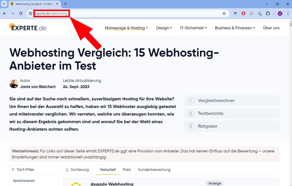The image size is (292, 186).
Task: Open the Über uns page
Action: pyautogui.click(x=271, y=28)
